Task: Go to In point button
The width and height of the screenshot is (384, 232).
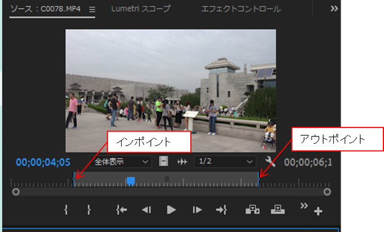Action: (122, 210)
